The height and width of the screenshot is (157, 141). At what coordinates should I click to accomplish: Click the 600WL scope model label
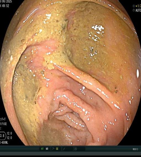[x=4, y=143]
